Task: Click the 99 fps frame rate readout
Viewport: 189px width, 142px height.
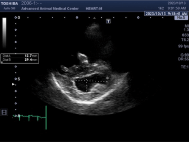Action: (x=183, y=46)
